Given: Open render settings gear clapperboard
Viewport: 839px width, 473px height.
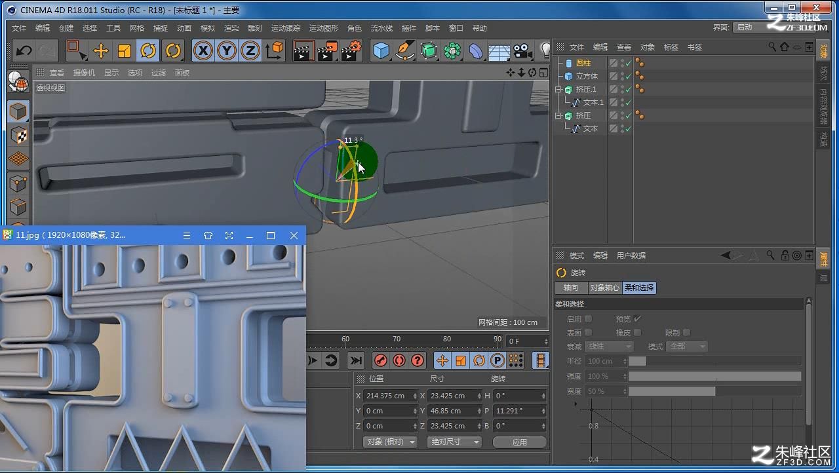Looking at the screenshot, I should [351, 50].
